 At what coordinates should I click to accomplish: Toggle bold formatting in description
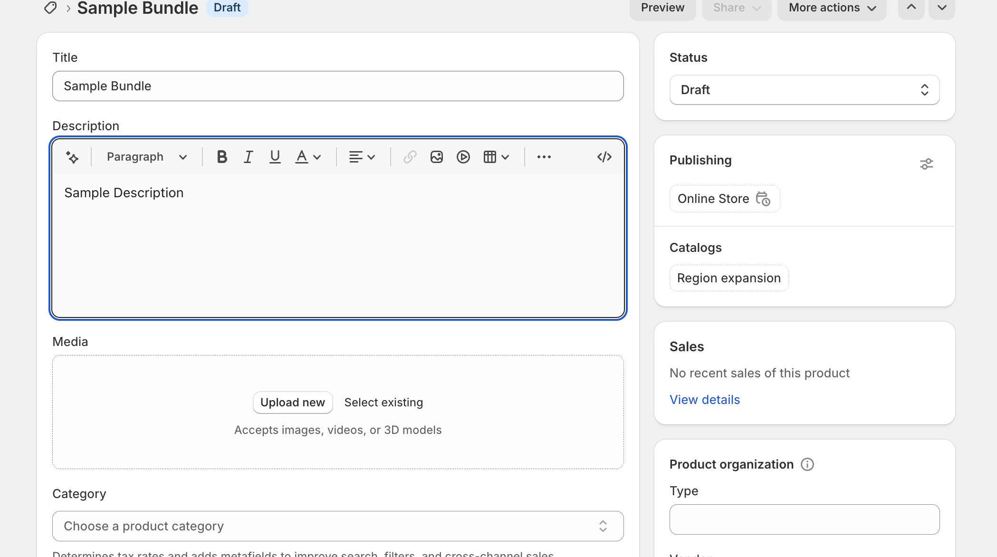point(221,157)
